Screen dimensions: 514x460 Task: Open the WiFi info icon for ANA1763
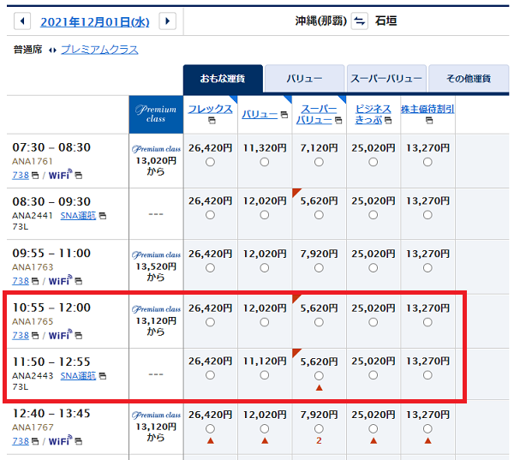(x=78, y=282)
